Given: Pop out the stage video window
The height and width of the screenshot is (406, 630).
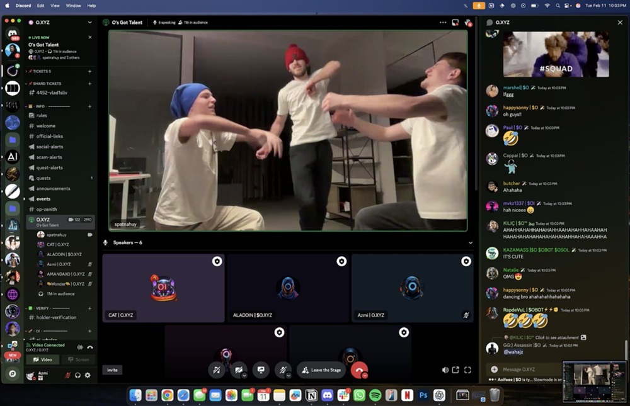Looking at the screenshot, I should (455, 370).
